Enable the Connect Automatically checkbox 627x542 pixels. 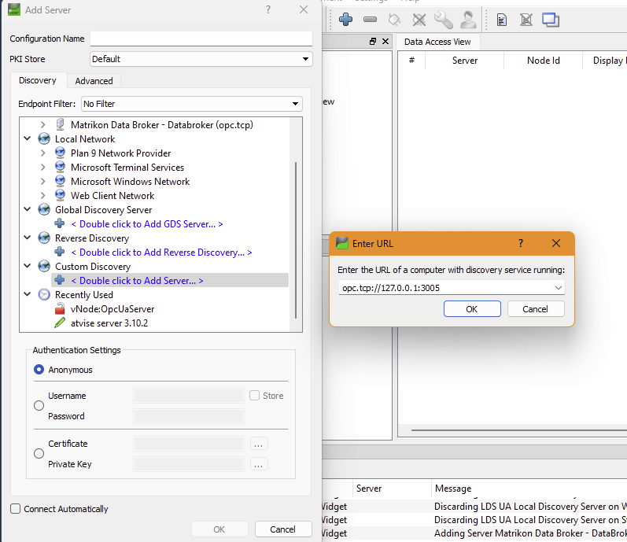(15, 508)
